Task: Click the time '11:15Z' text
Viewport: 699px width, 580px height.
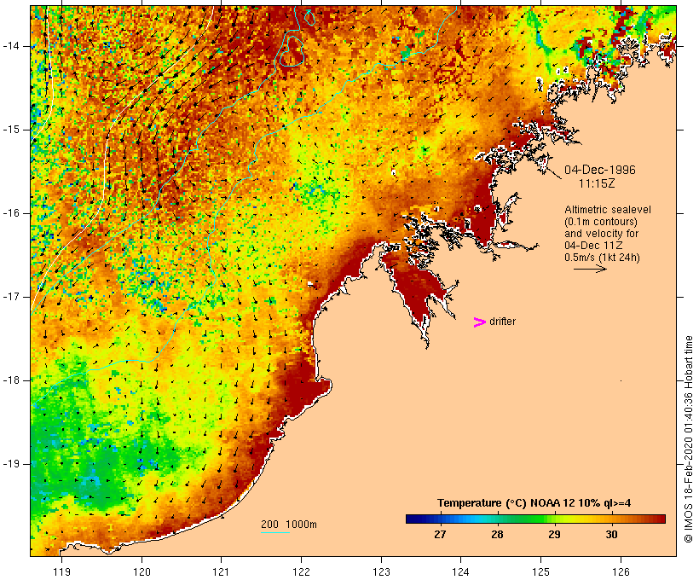Action: click(597, 183)
